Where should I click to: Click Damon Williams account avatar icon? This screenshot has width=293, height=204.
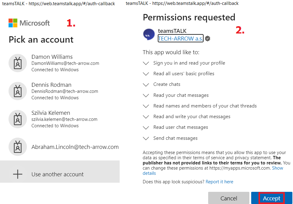pyautogui.click(x=18, y=63)
